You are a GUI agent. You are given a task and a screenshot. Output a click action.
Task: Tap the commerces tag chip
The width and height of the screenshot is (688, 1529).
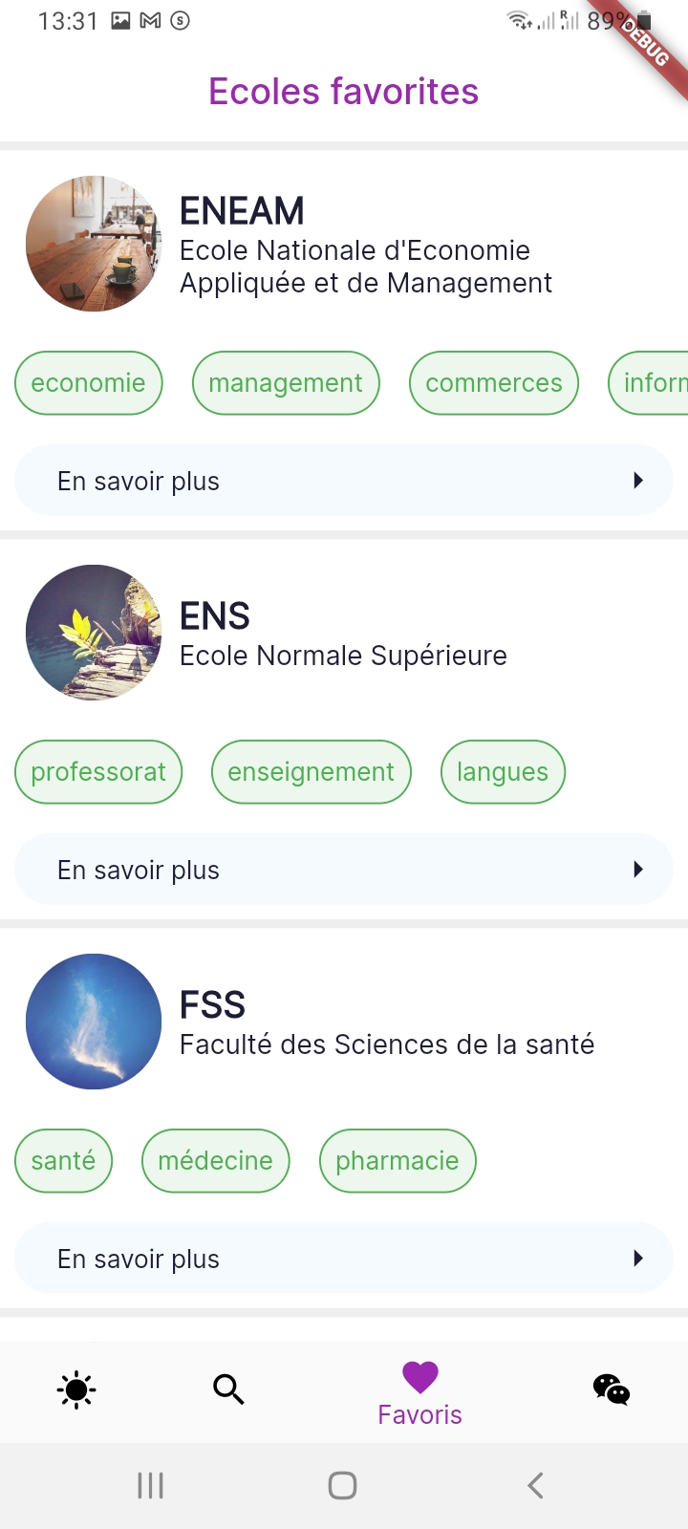click(494, 383)
